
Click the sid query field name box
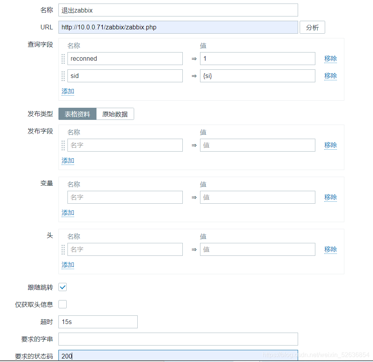(x=125, y=76)
